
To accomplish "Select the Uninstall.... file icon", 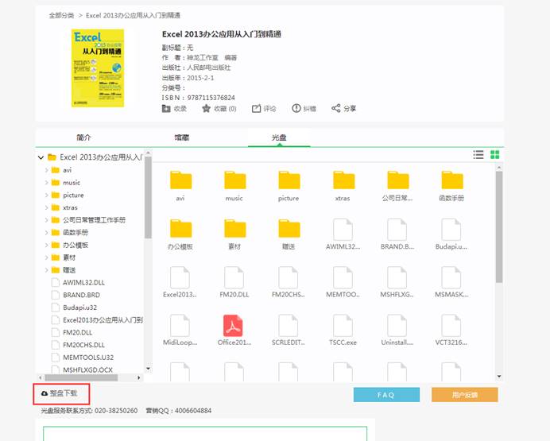I will click(x=397, y=325).
